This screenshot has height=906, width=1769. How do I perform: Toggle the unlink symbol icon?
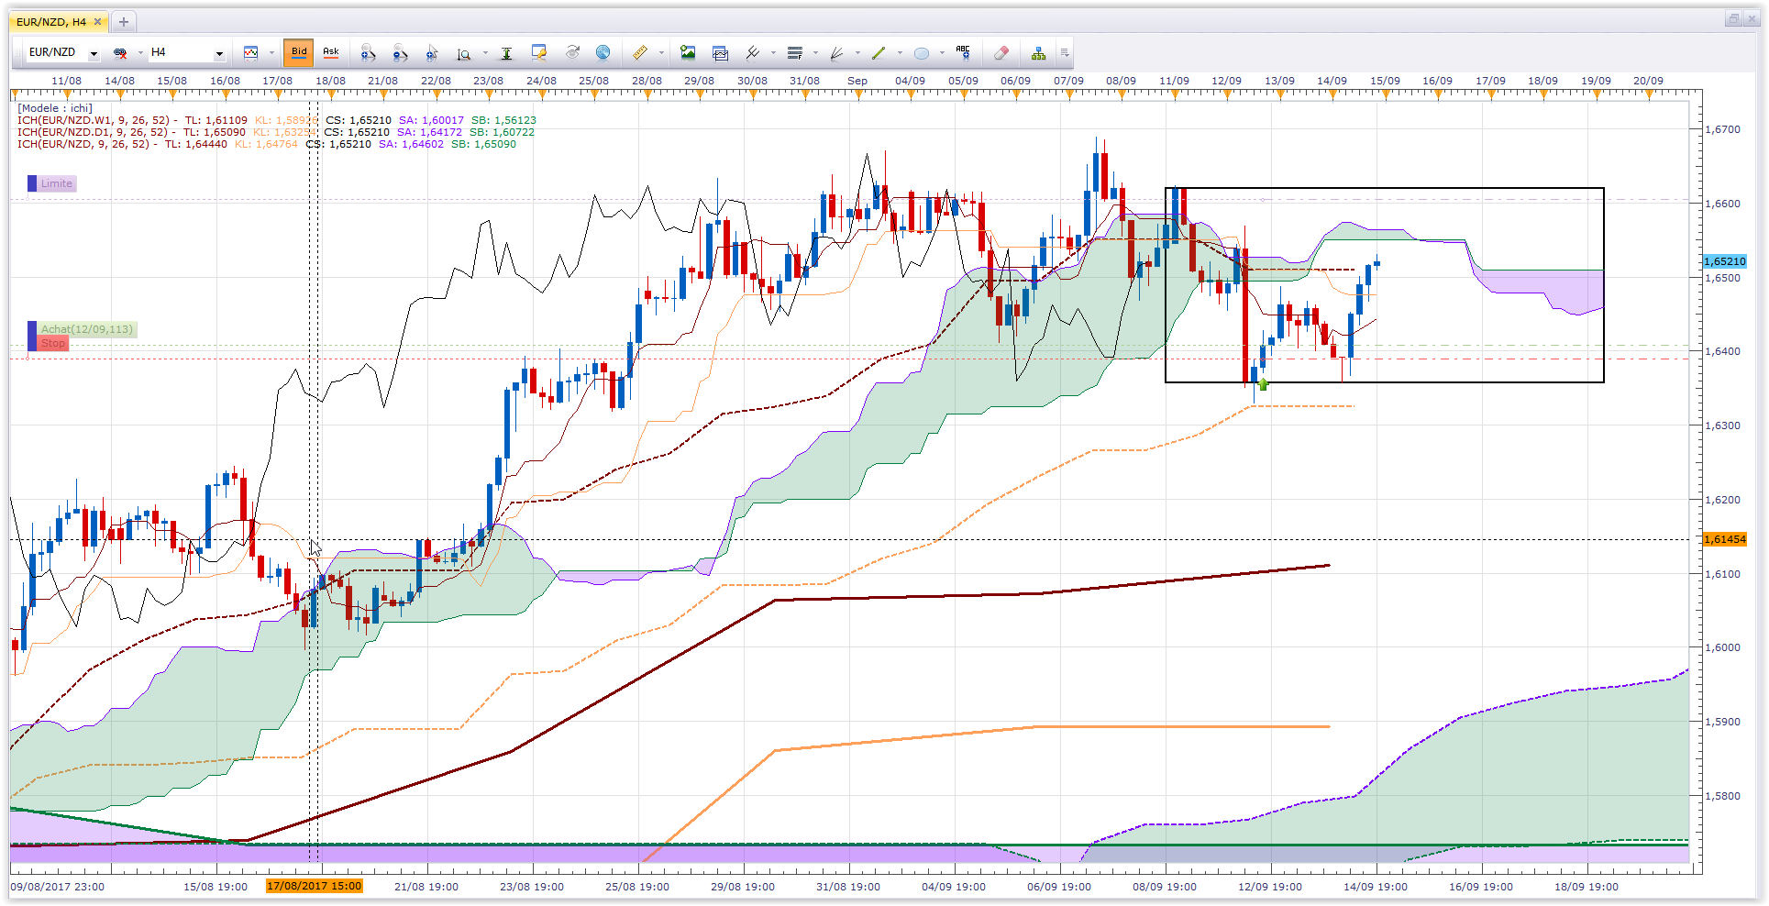pos(120,53)
